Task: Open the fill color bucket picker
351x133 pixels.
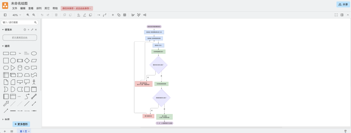Action: 78,15
